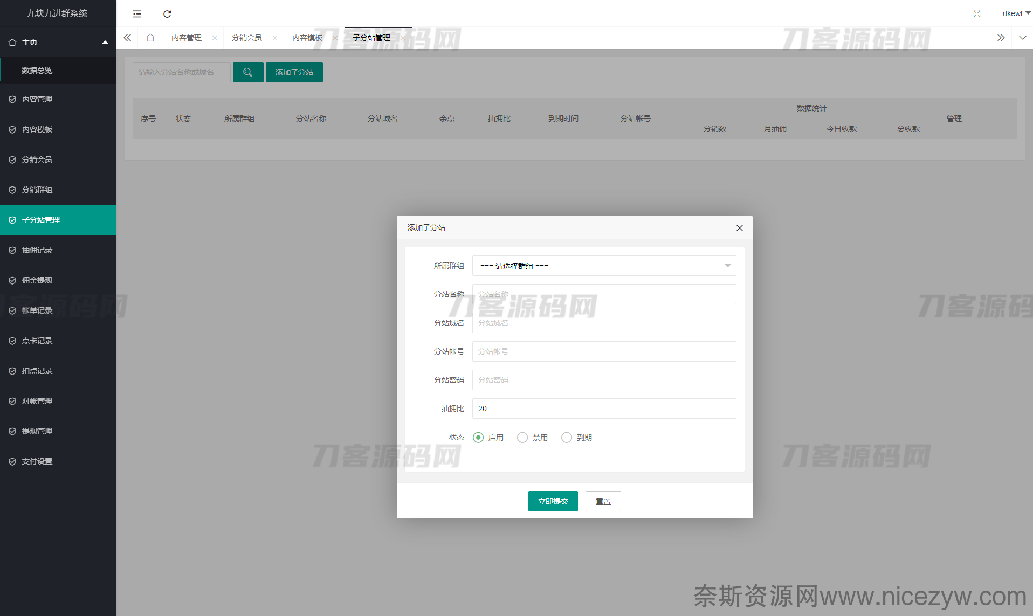Screen dimensions: 1033x616
Task: Select the 到期 radio button
Action: coord(567,438)
